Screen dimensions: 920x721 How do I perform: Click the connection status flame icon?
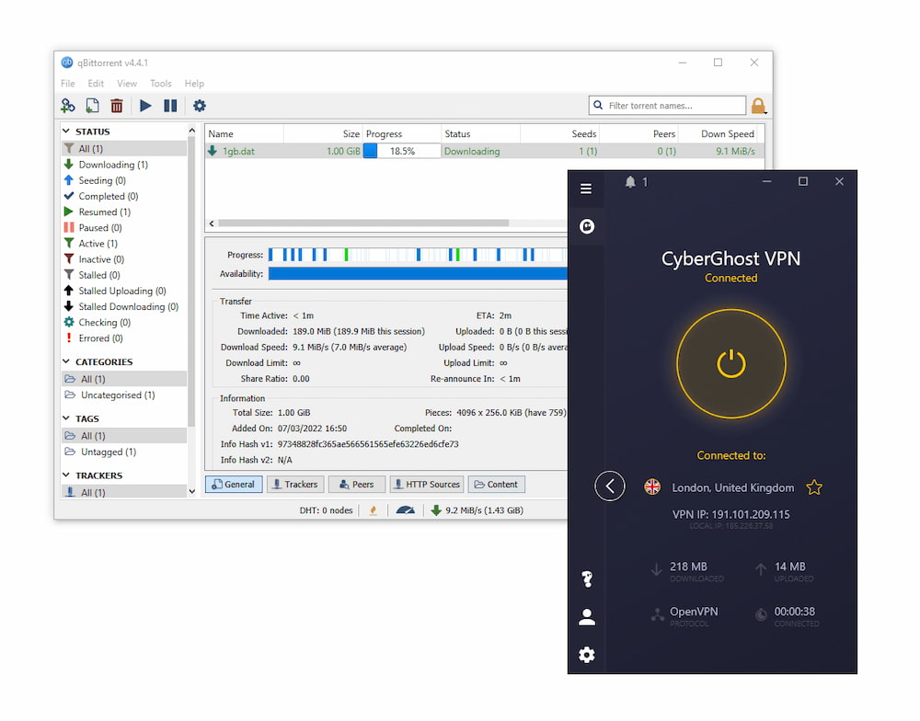coord(374,510)
